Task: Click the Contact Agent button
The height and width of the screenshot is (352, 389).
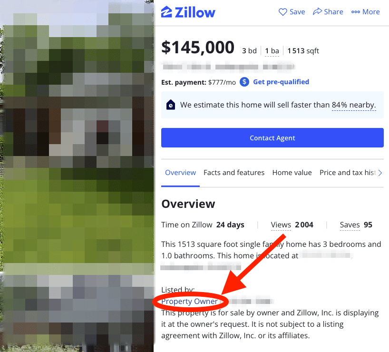Action: pos(272,138)
